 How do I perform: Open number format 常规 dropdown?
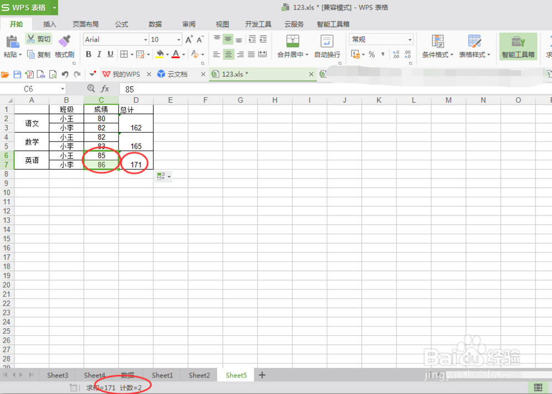tap(410, 40)
